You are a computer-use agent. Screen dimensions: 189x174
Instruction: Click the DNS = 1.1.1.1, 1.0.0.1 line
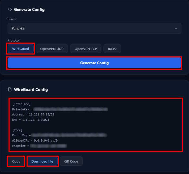click(31, 120)
